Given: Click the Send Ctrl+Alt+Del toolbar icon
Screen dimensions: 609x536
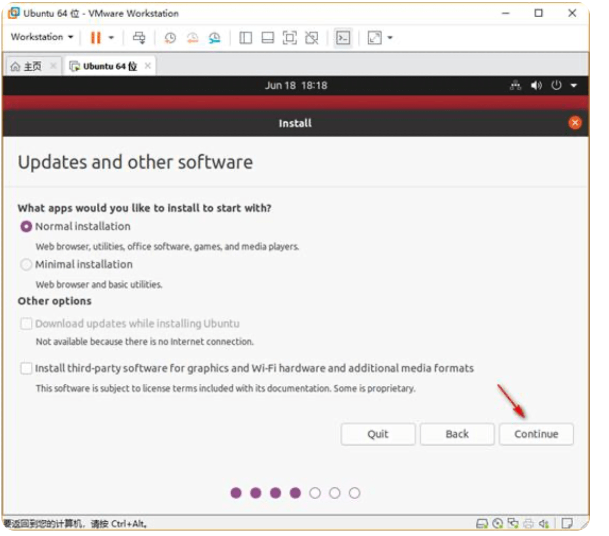Looking at the screenshot, I should click(139, 38).
